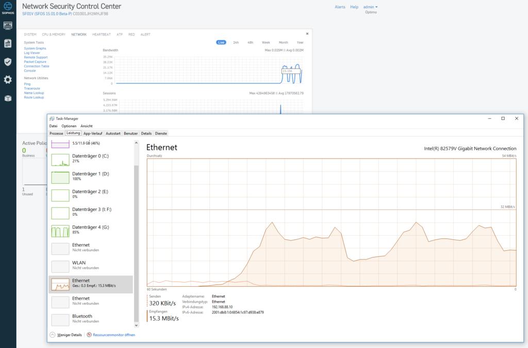Viewport: 528px width, 348px height.
Task: Select the Ethernet entry showing 15.3 MBit/s
Action: pos(91,285)
